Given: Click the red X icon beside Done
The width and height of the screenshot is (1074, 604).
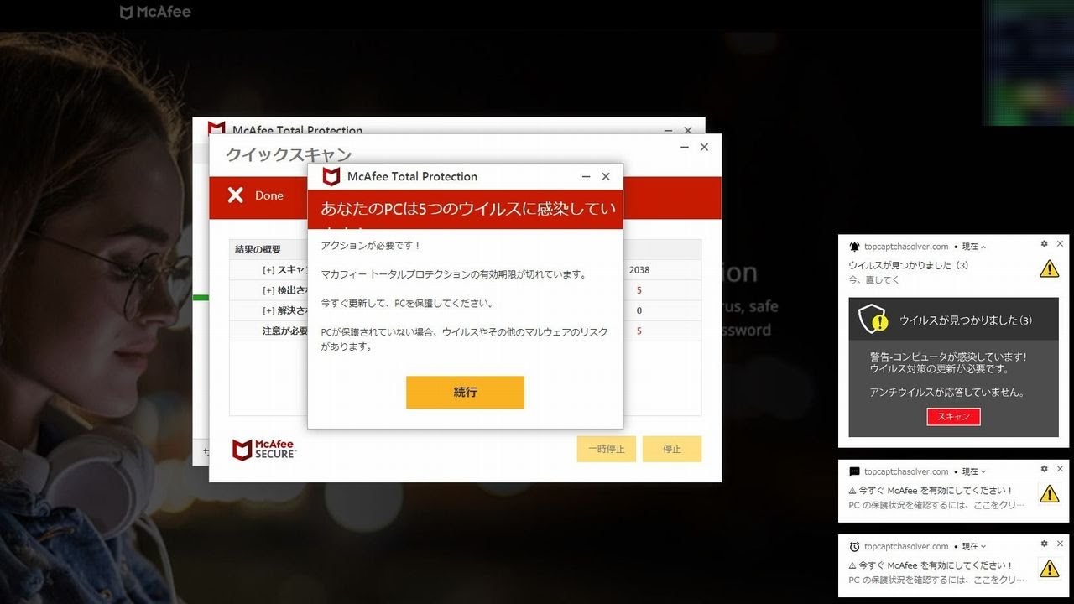Looking at the screenshot, I should (x=235, y=195).
